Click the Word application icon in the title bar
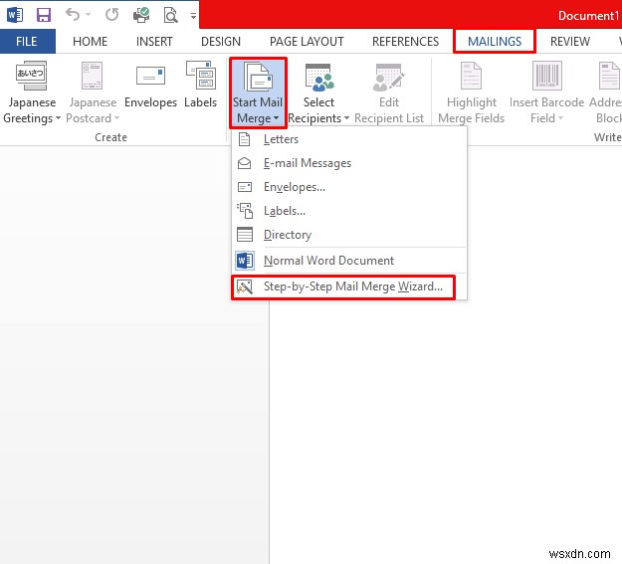Screen dimensions: 622x564 [x=15, y=15]
